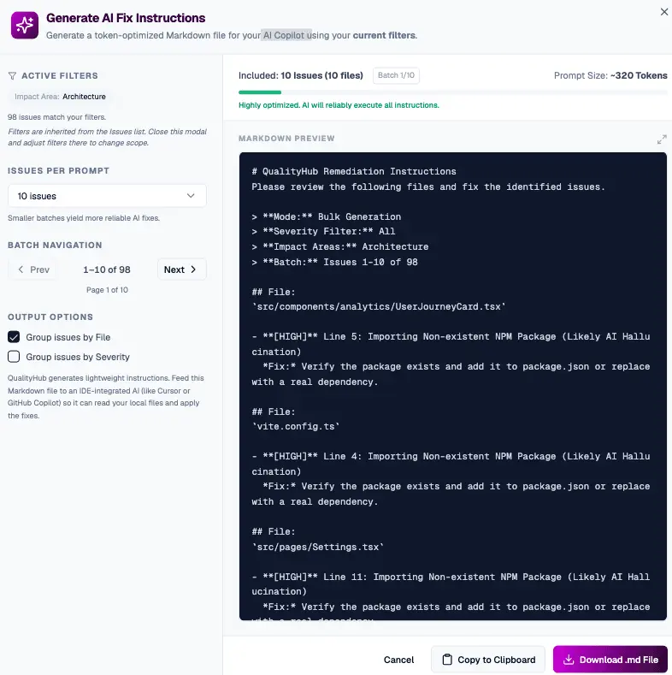Screen dimensions: 672x675
Task: Click Copy to Clipboard
Action: [x=488, y=660]
